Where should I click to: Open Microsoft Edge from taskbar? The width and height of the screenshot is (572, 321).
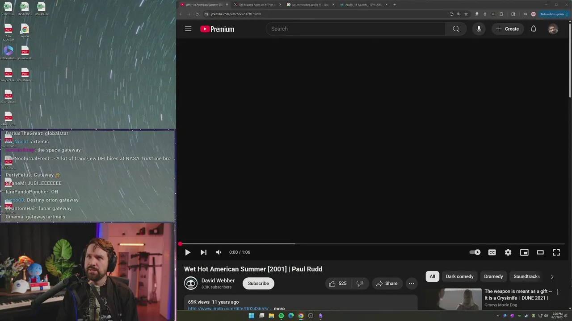(x=291, y=316)
